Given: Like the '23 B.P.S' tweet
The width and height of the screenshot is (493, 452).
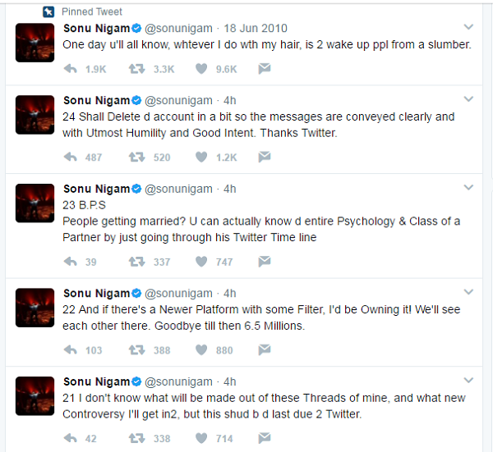Looking at the screenshot, I should [x=200, y=262].
